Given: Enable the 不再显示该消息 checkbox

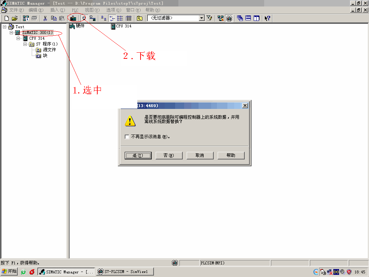Looking at the screenshot, I should tap(127, 137).
